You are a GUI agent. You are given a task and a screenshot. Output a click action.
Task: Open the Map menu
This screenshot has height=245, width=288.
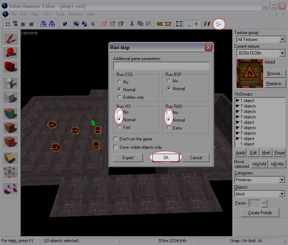(x=35, y=14)
